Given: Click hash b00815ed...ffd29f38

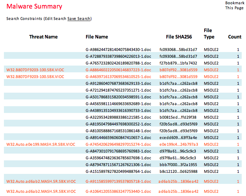Looking at the screenshot, I should coord(178,117).
